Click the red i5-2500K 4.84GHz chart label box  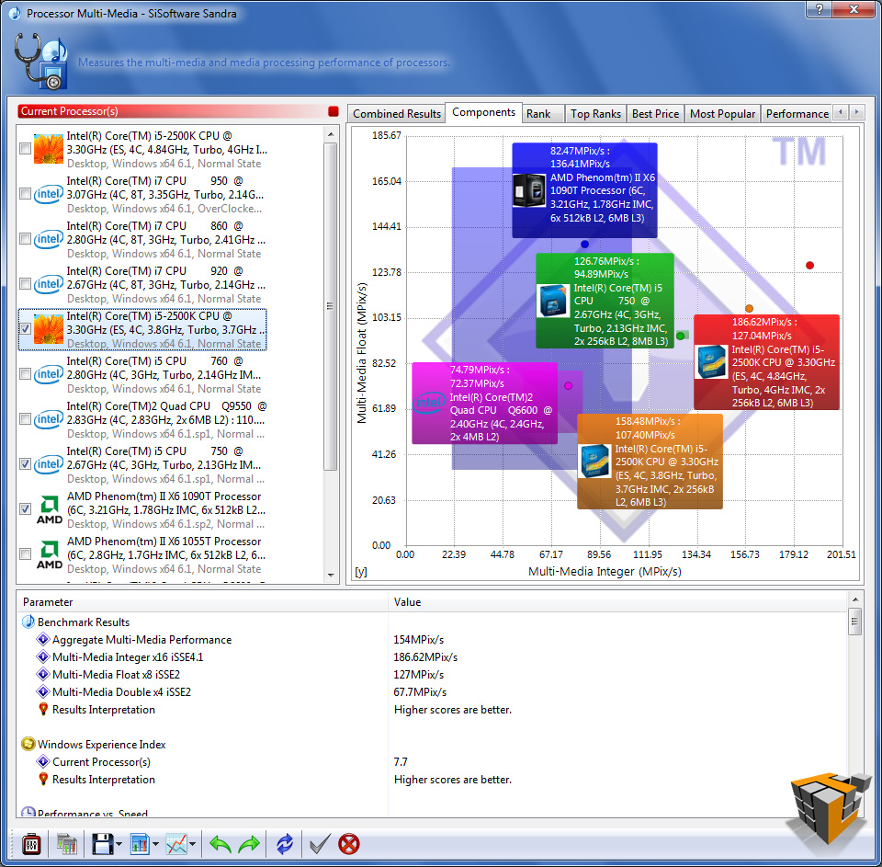click(766, 362)
